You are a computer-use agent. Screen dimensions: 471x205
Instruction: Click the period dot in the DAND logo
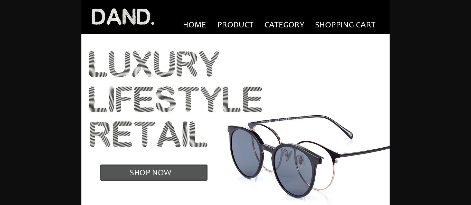pos(153,23)
